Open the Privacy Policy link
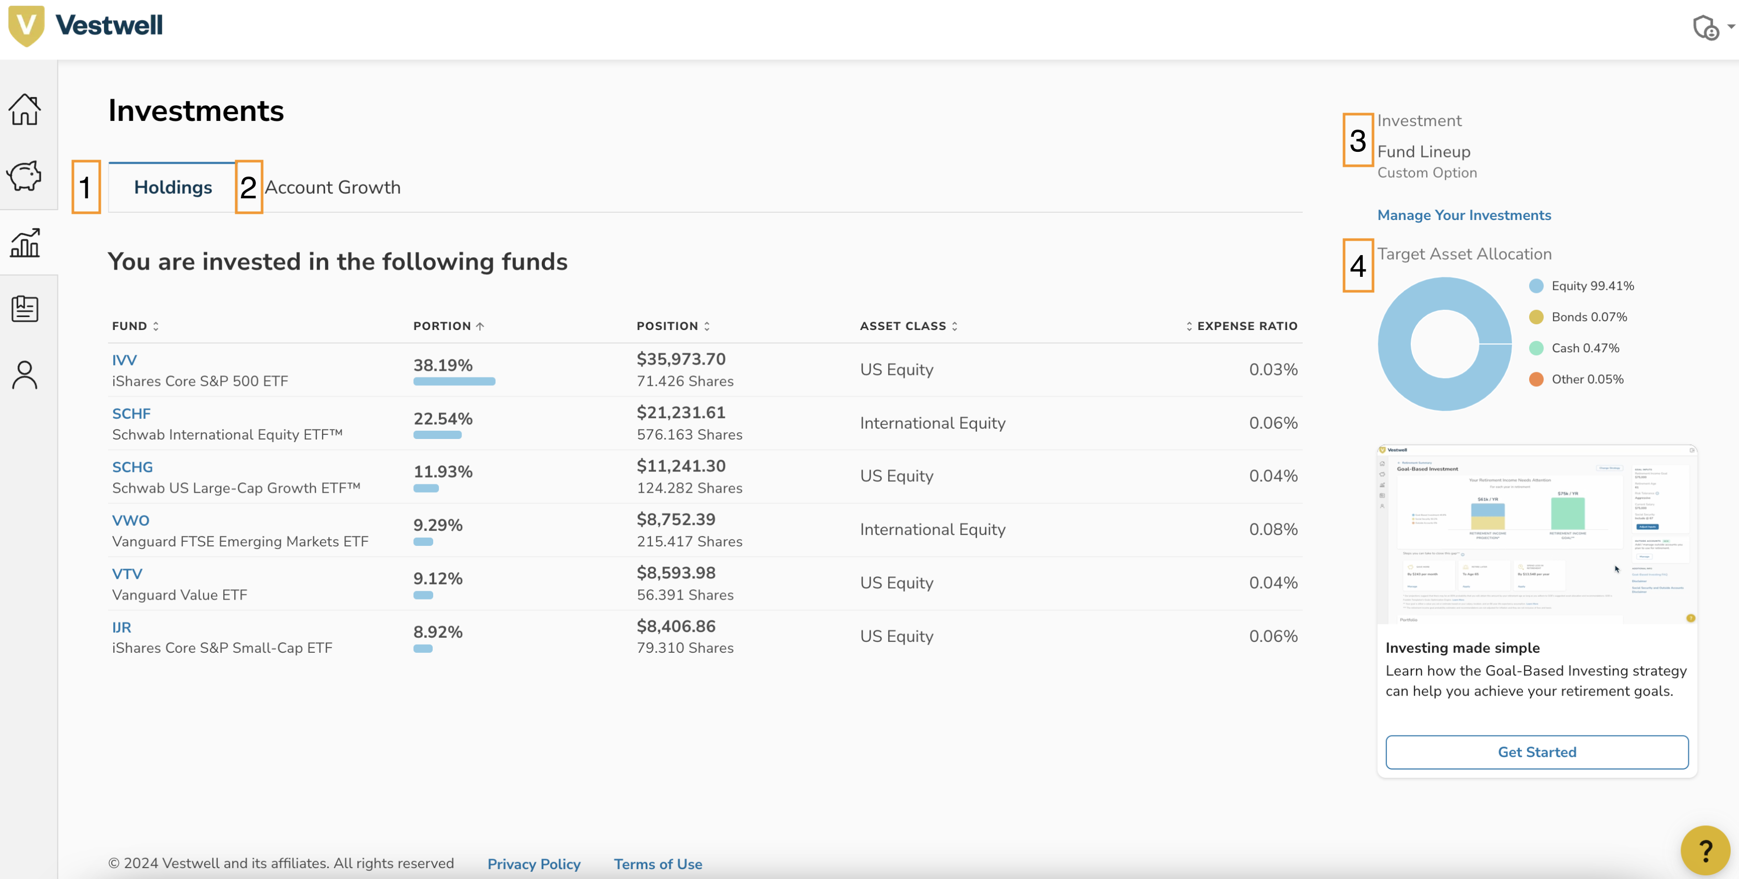1739x879 pixels. click(x=534, y=864)
